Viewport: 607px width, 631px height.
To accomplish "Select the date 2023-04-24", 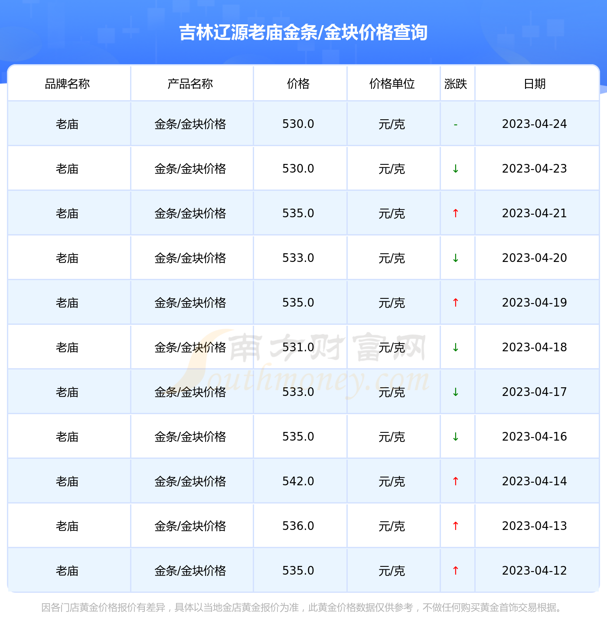I will click(x=535, y=124).
